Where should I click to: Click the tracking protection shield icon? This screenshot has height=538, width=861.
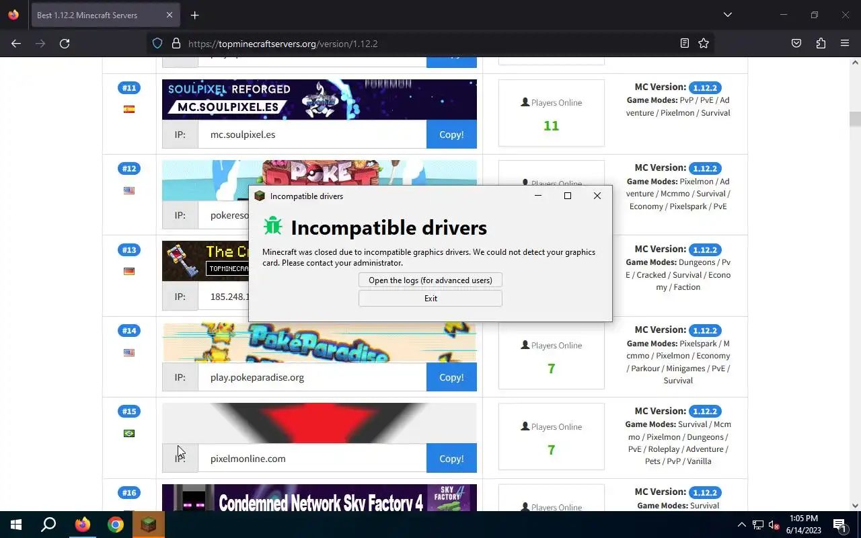[x=157, y=43]
